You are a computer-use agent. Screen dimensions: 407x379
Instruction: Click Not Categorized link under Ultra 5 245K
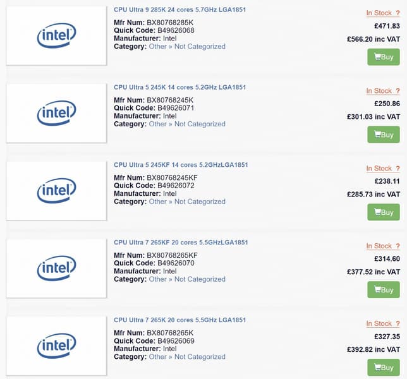click(x=200, y=124)
